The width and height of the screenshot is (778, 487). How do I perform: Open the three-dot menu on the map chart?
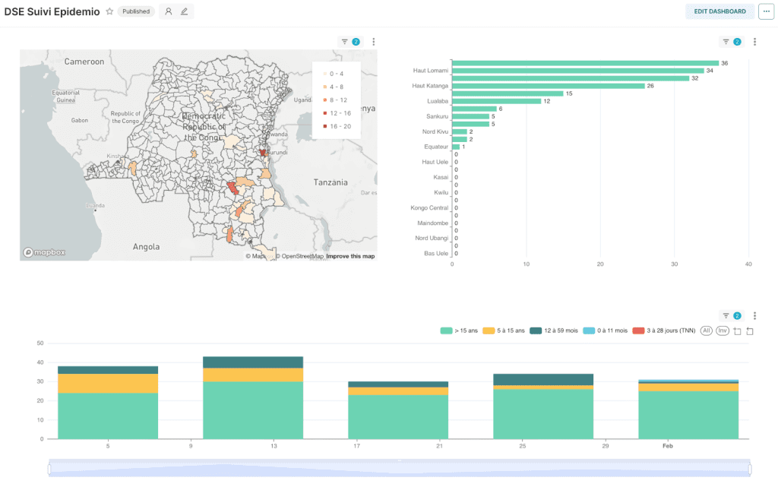point(373,42)
